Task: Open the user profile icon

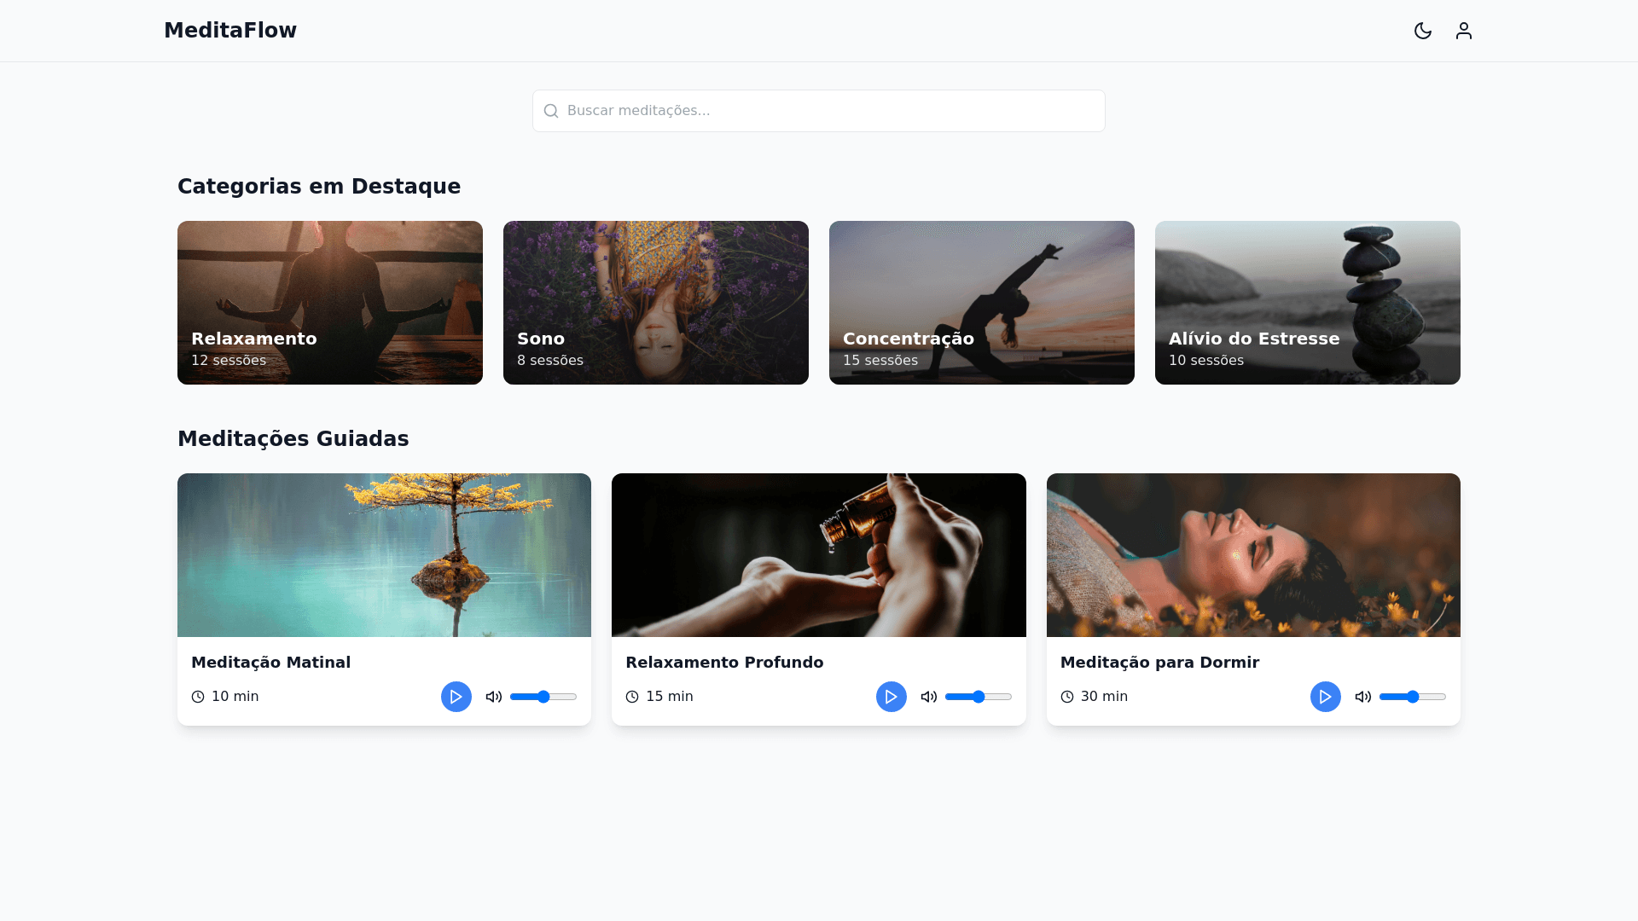Action: point(1463,31)
